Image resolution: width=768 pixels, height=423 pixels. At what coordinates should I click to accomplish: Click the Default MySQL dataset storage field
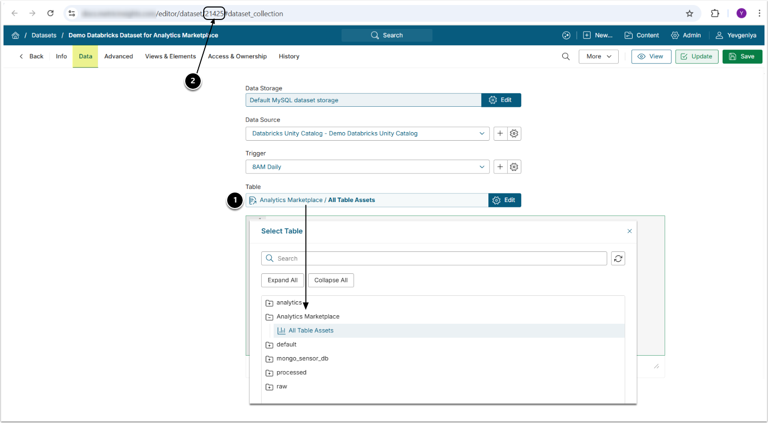click(x=364, y=100)
